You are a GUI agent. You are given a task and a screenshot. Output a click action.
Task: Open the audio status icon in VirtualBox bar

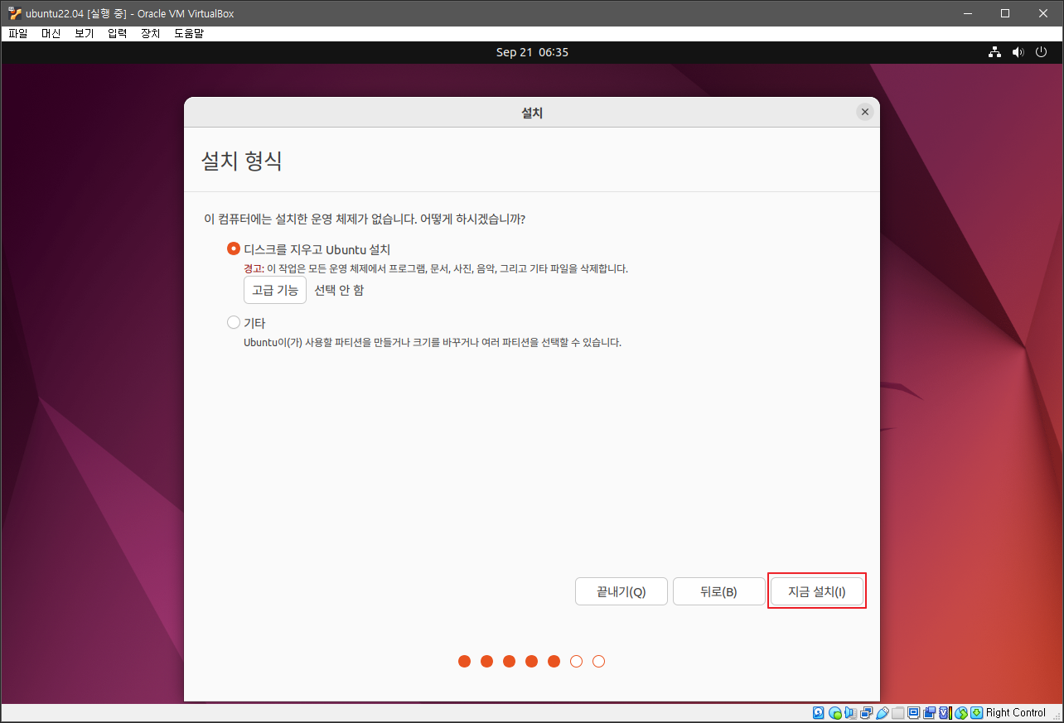(x=850, y=712)
